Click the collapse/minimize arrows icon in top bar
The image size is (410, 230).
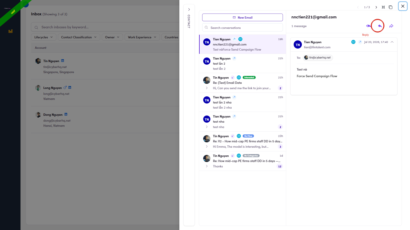[x=383, y=7]
